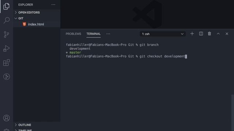The height and width of the screenshot is (131, 234).
Task: Split the terminal pane
Action: [201, 34]
